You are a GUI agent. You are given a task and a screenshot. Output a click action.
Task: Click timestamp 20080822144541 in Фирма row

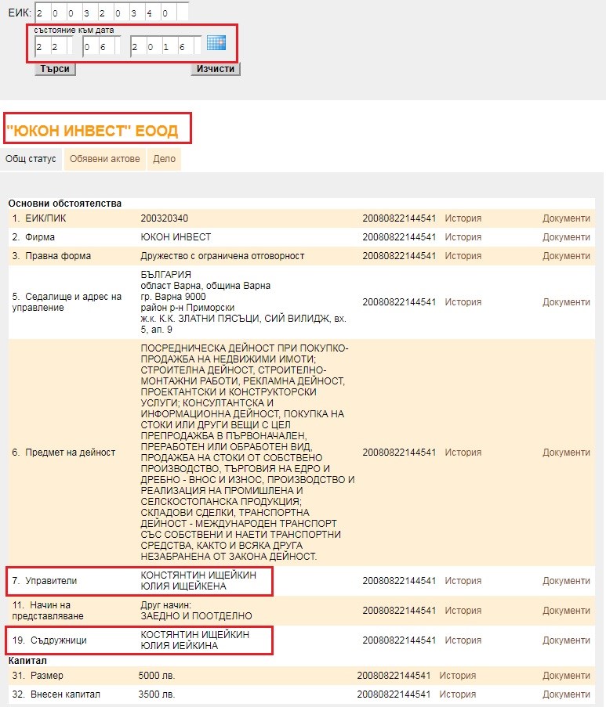point(399,237)
